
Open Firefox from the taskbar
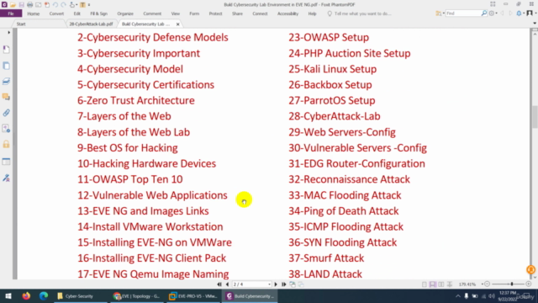26,295
